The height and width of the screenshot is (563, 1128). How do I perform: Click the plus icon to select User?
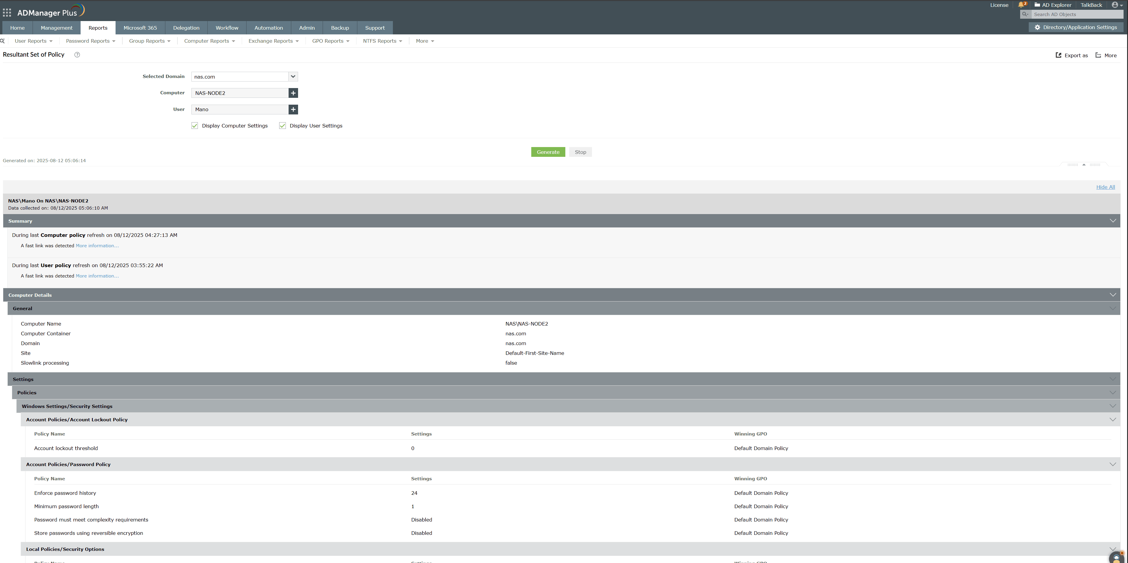pos(293,109)
